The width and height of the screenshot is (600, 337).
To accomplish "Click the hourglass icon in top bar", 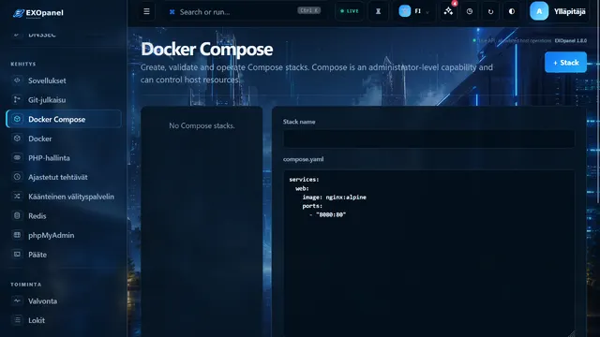I will click(x=378, y=11).
